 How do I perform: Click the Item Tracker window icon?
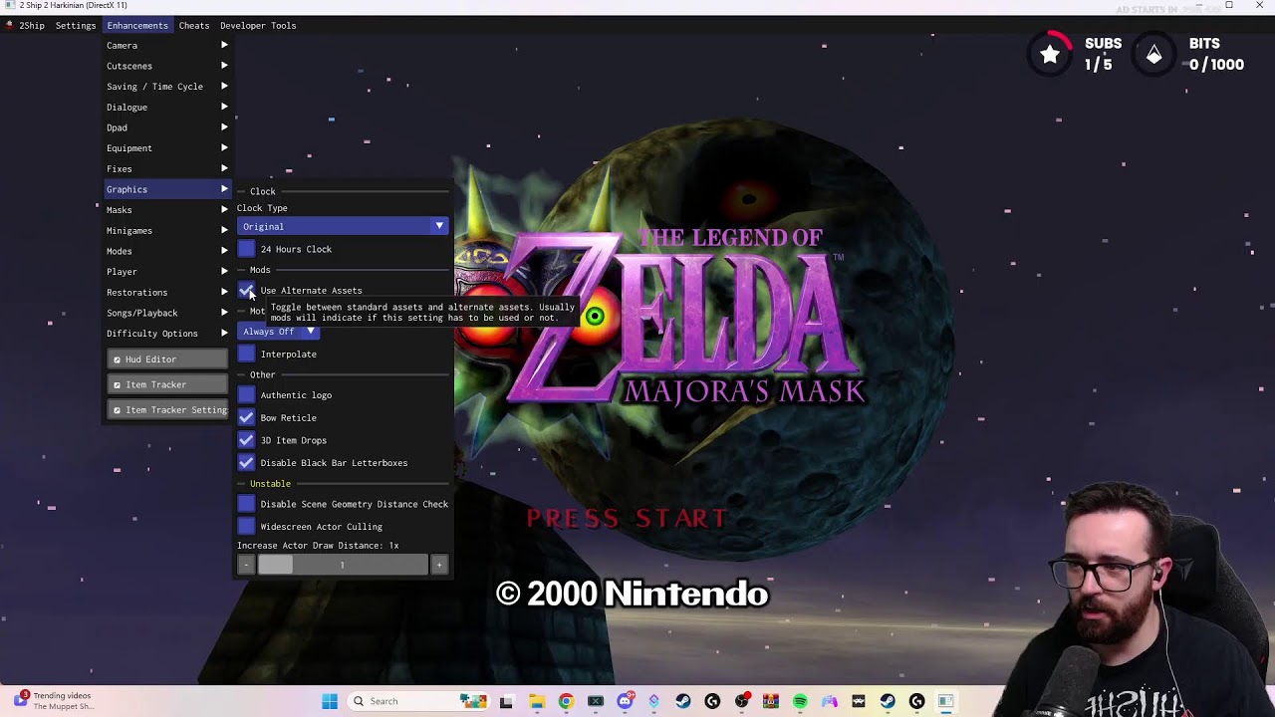tap(117, 384)
